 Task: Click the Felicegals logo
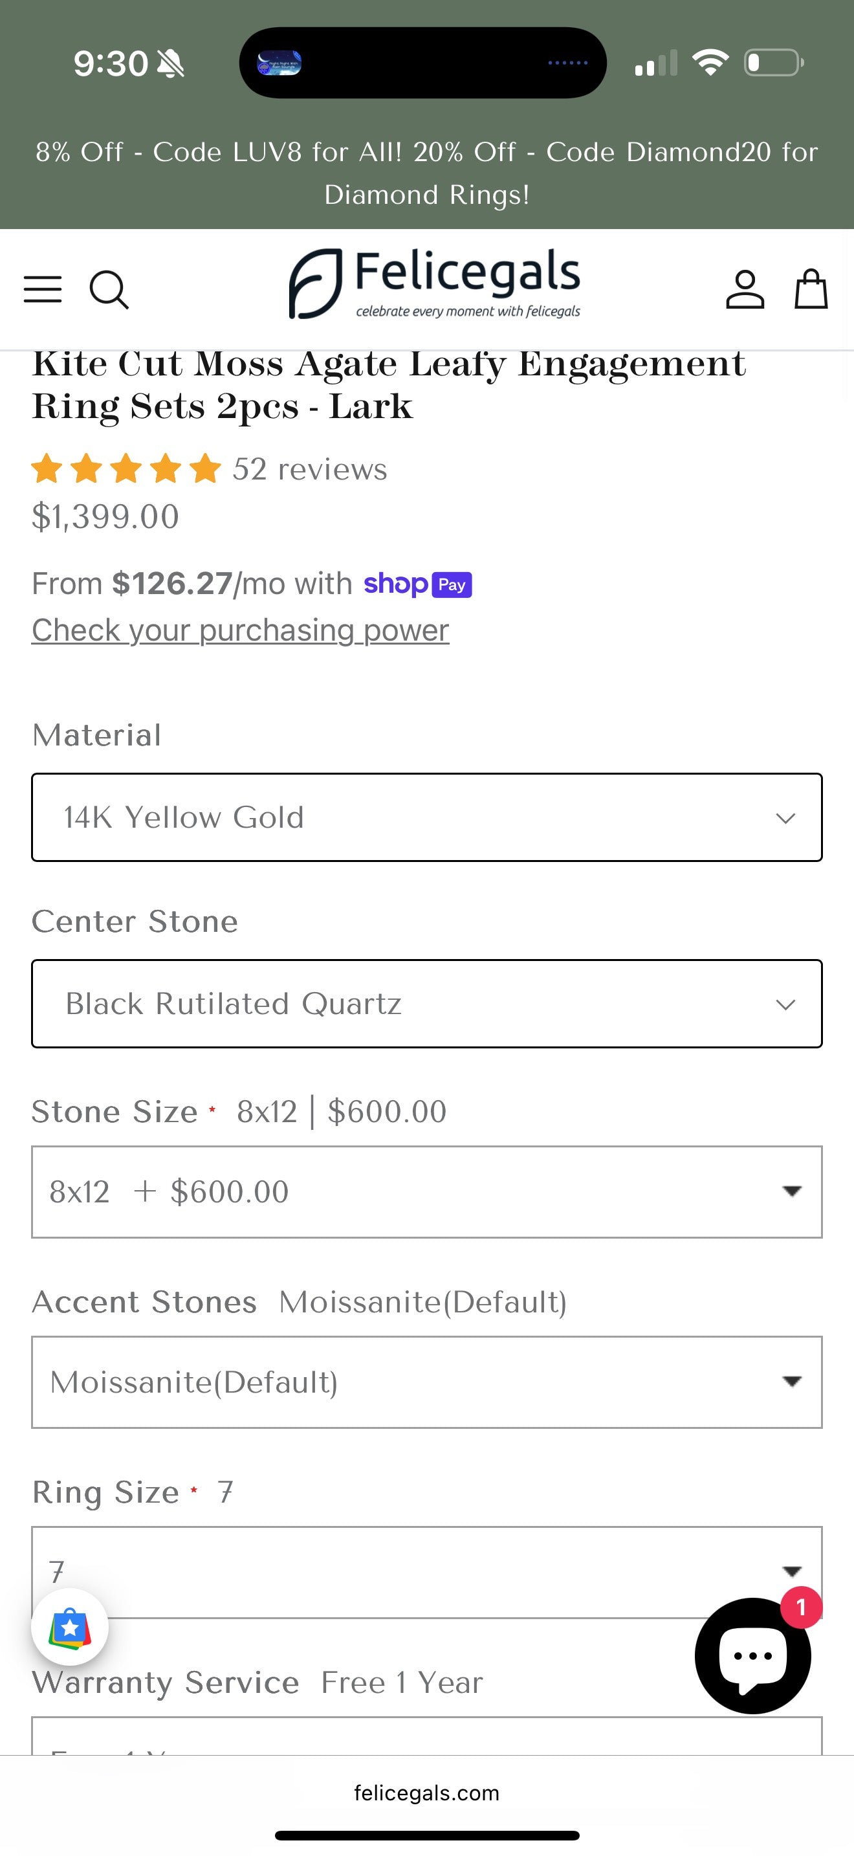pyautogui.click(x=435, y=284)
